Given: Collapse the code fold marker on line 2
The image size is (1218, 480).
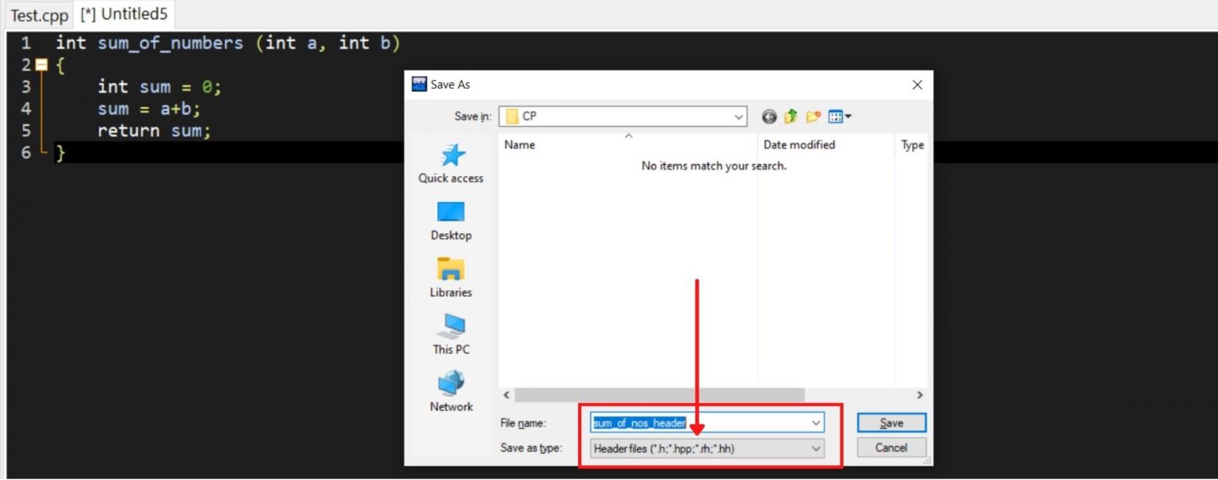Looking at the screenshot, I should coord(41,65).
